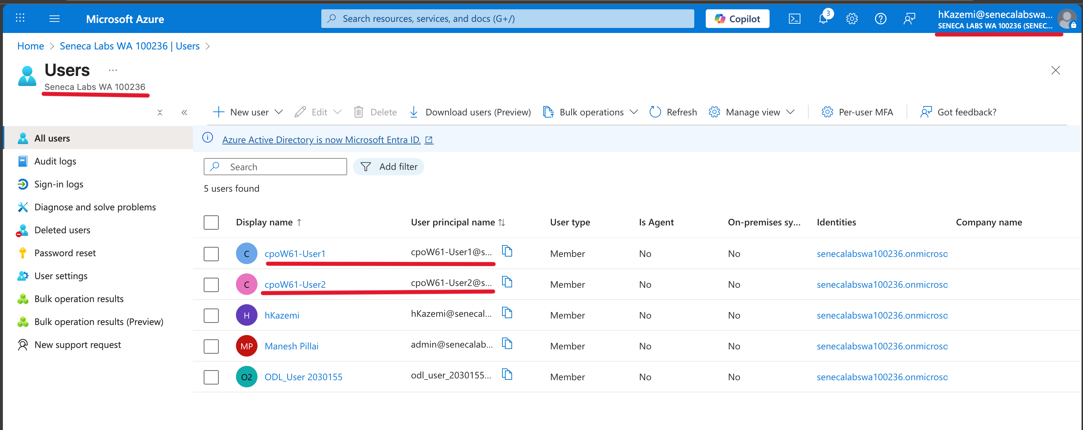Go to Home breadcrumb
Viewport: 1083px width, 430px height.
(30, 46)
